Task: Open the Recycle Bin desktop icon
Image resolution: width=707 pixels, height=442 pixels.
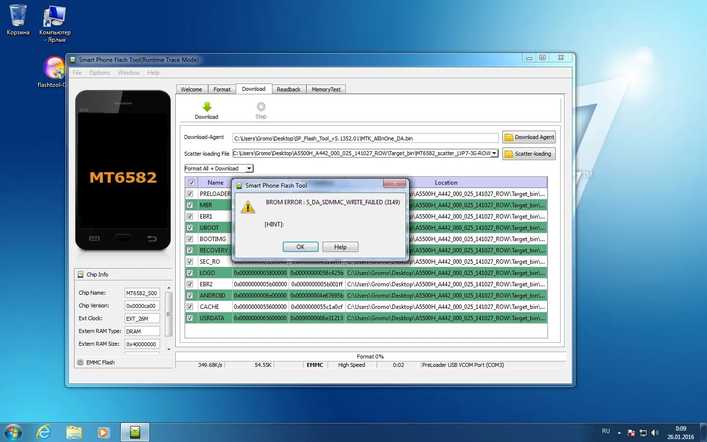Action: point(18,21)
